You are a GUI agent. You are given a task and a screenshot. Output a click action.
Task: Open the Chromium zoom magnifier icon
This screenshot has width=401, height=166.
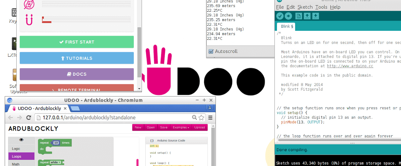(x=194, y=117)
